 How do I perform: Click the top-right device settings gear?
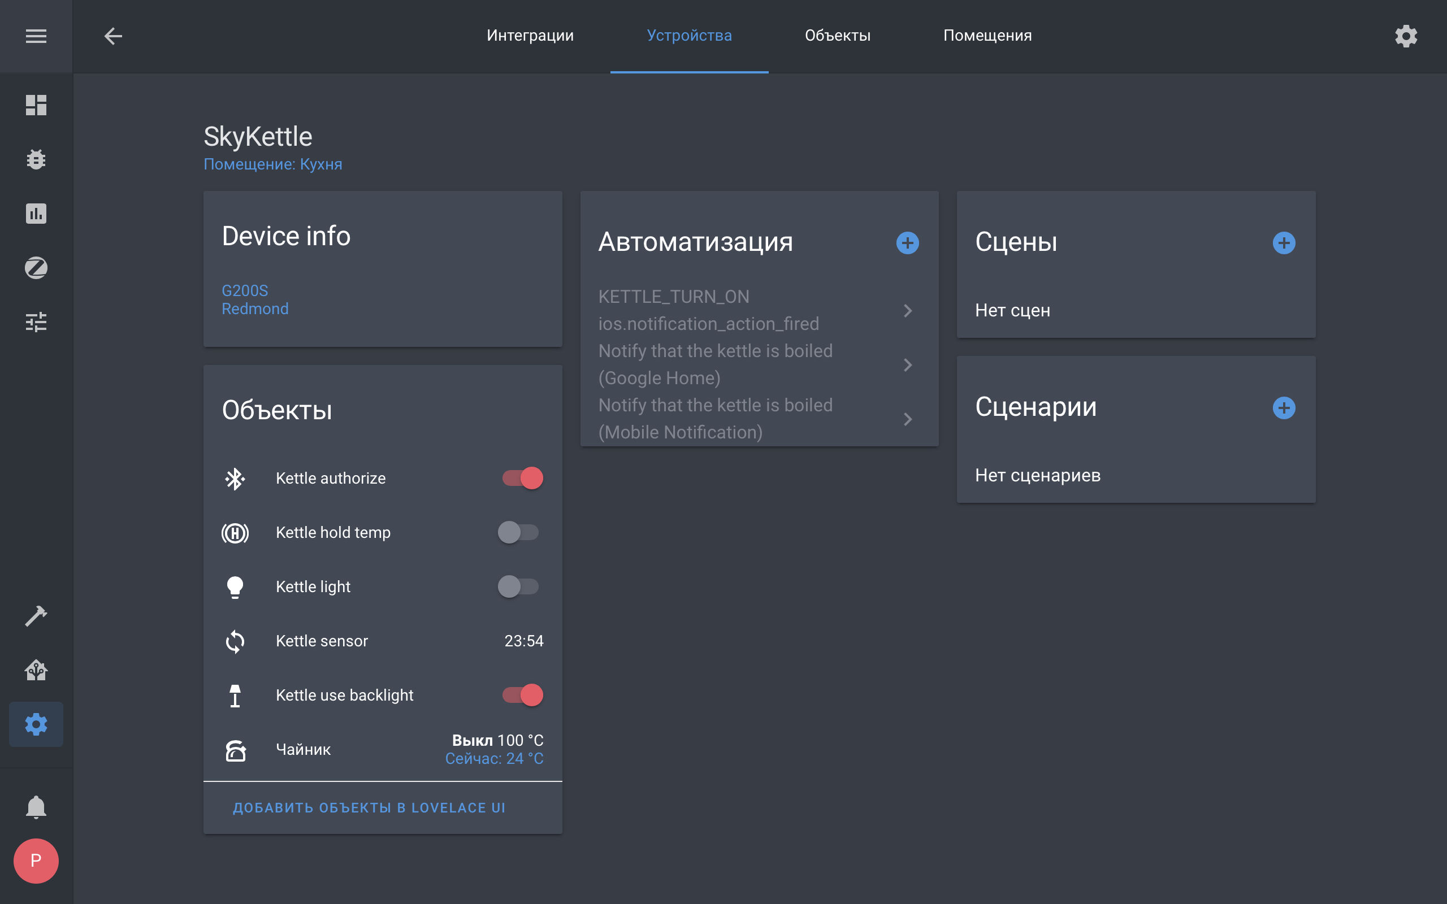1406,36
